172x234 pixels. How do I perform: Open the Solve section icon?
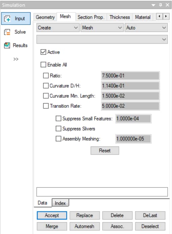(x=7, y=32)
